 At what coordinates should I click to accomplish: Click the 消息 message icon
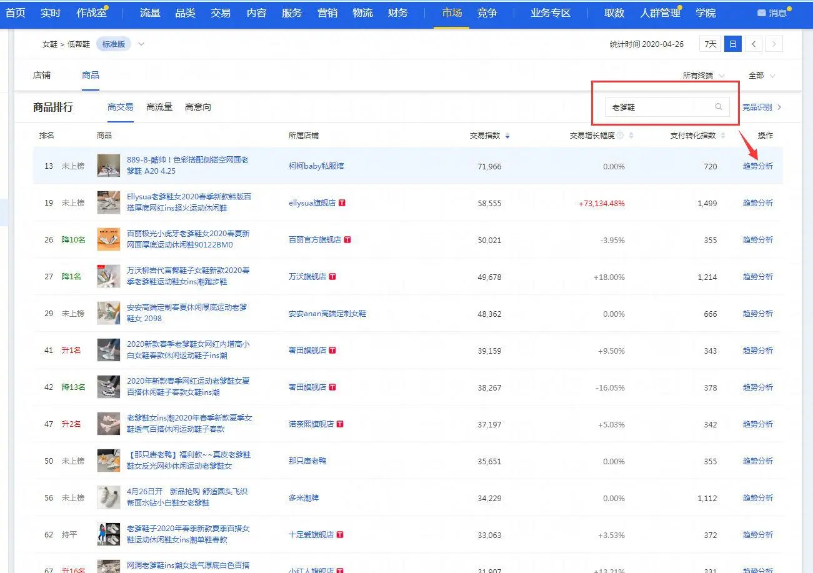[761, 13]
